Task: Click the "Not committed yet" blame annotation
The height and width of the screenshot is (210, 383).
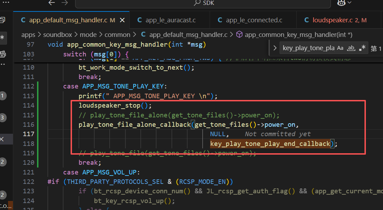Action: point(278,134)
